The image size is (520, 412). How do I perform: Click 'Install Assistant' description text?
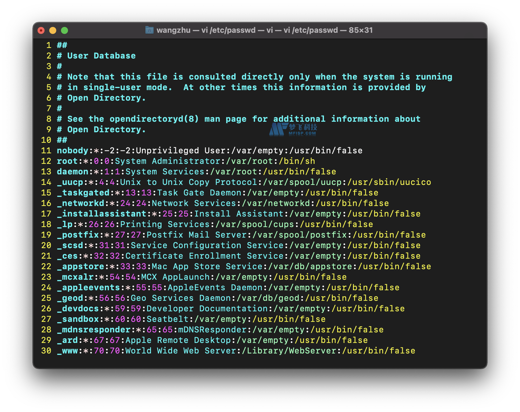pos(239,214)
